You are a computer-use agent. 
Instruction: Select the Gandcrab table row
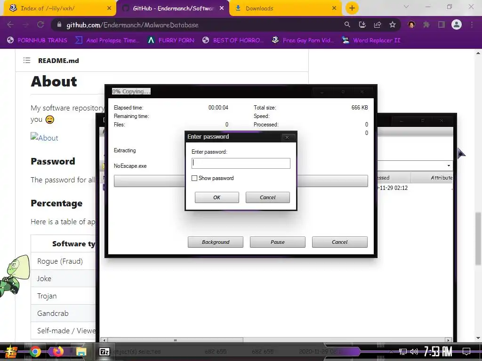[64, 313]
